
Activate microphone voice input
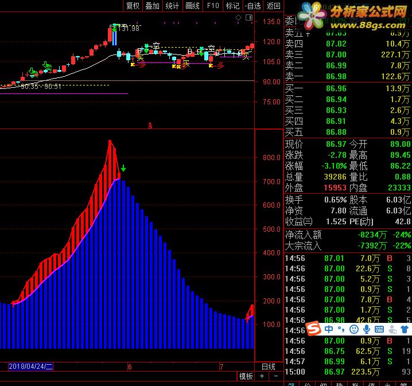(x=367, y=329)
